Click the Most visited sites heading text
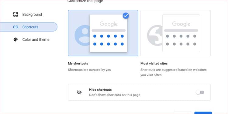 coord(154,64)
